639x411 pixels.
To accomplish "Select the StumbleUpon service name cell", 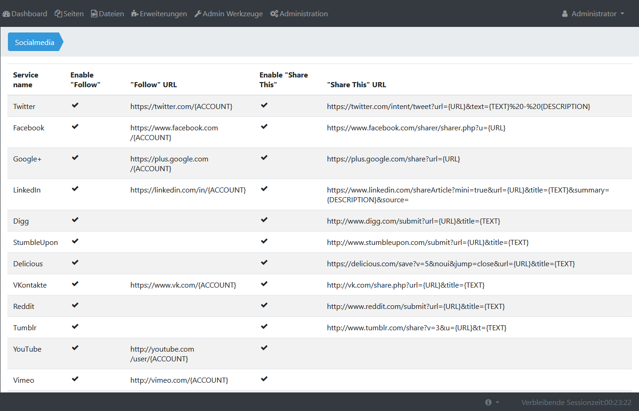I will coord(36,243).
